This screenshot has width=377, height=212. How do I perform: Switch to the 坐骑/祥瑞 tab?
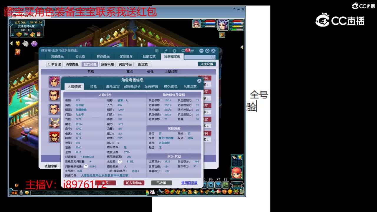tap(151, 86)
